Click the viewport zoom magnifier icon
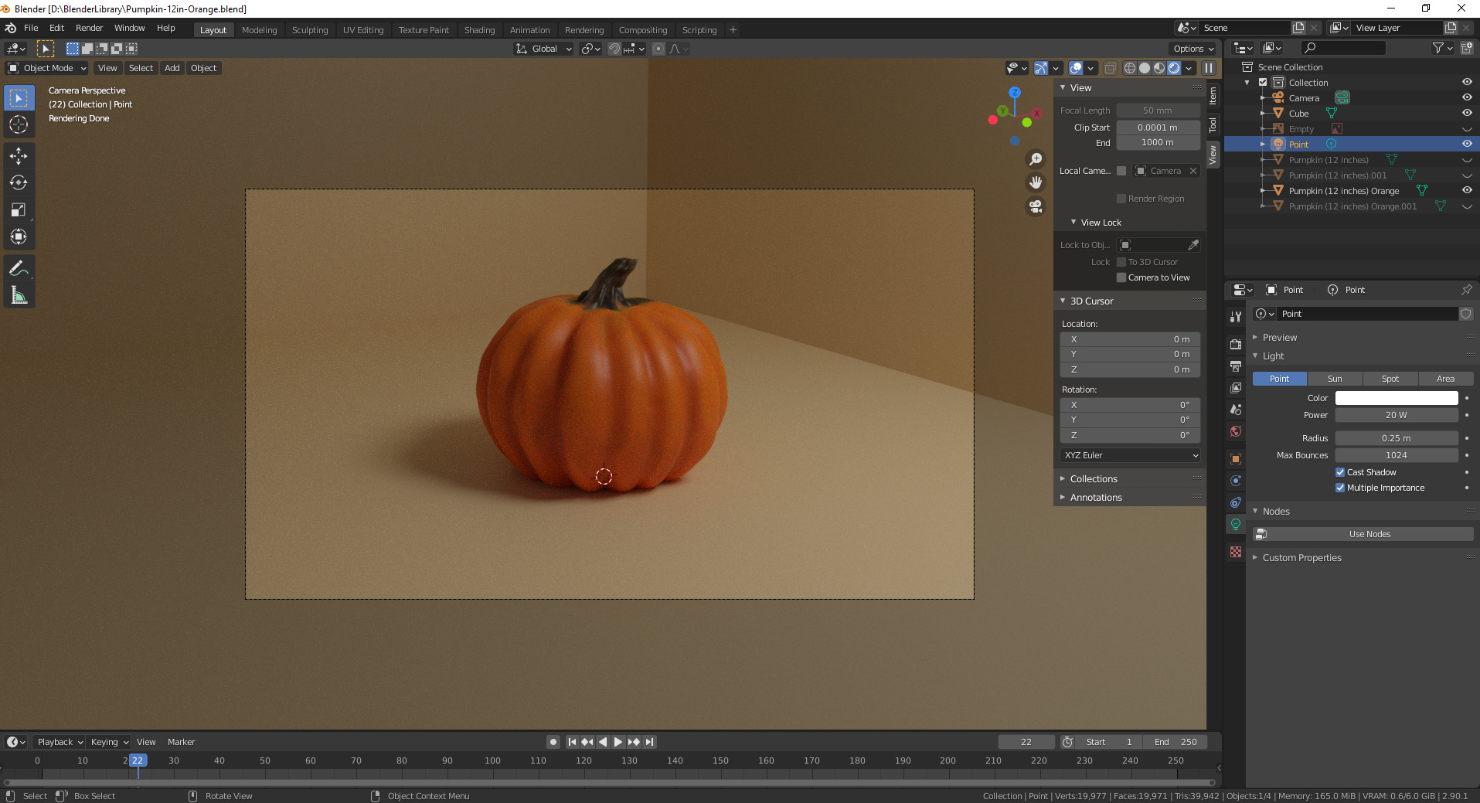1480x803 pixels. pyautogui.click(x=1036, y=159)
